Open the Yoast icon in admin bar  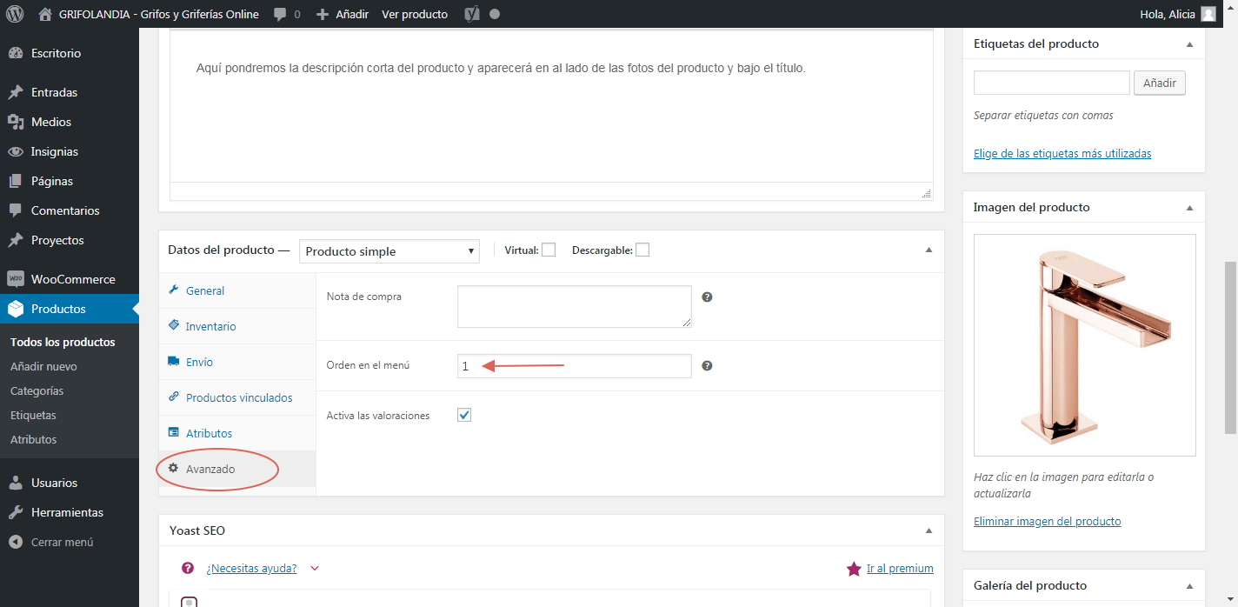click(472, 14)
